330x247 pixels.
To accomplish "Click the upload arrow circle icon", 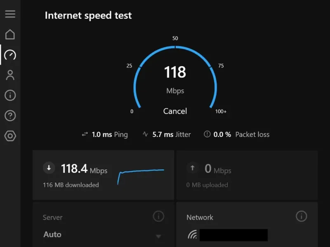I will (193, 168).
